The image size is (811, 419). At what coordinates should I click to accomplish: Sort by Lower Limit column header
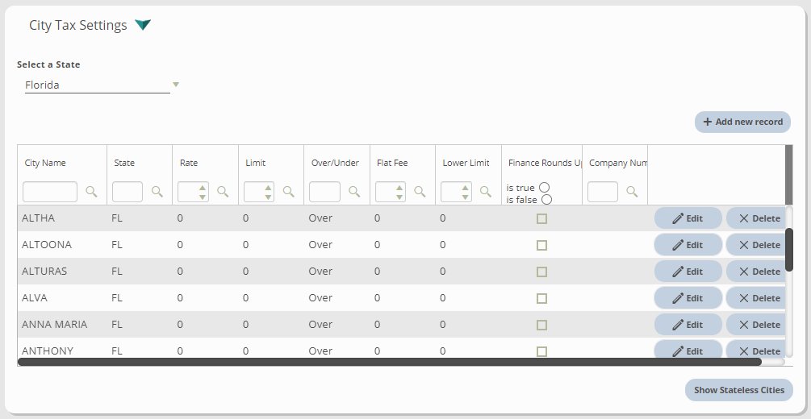click(466, 163)
